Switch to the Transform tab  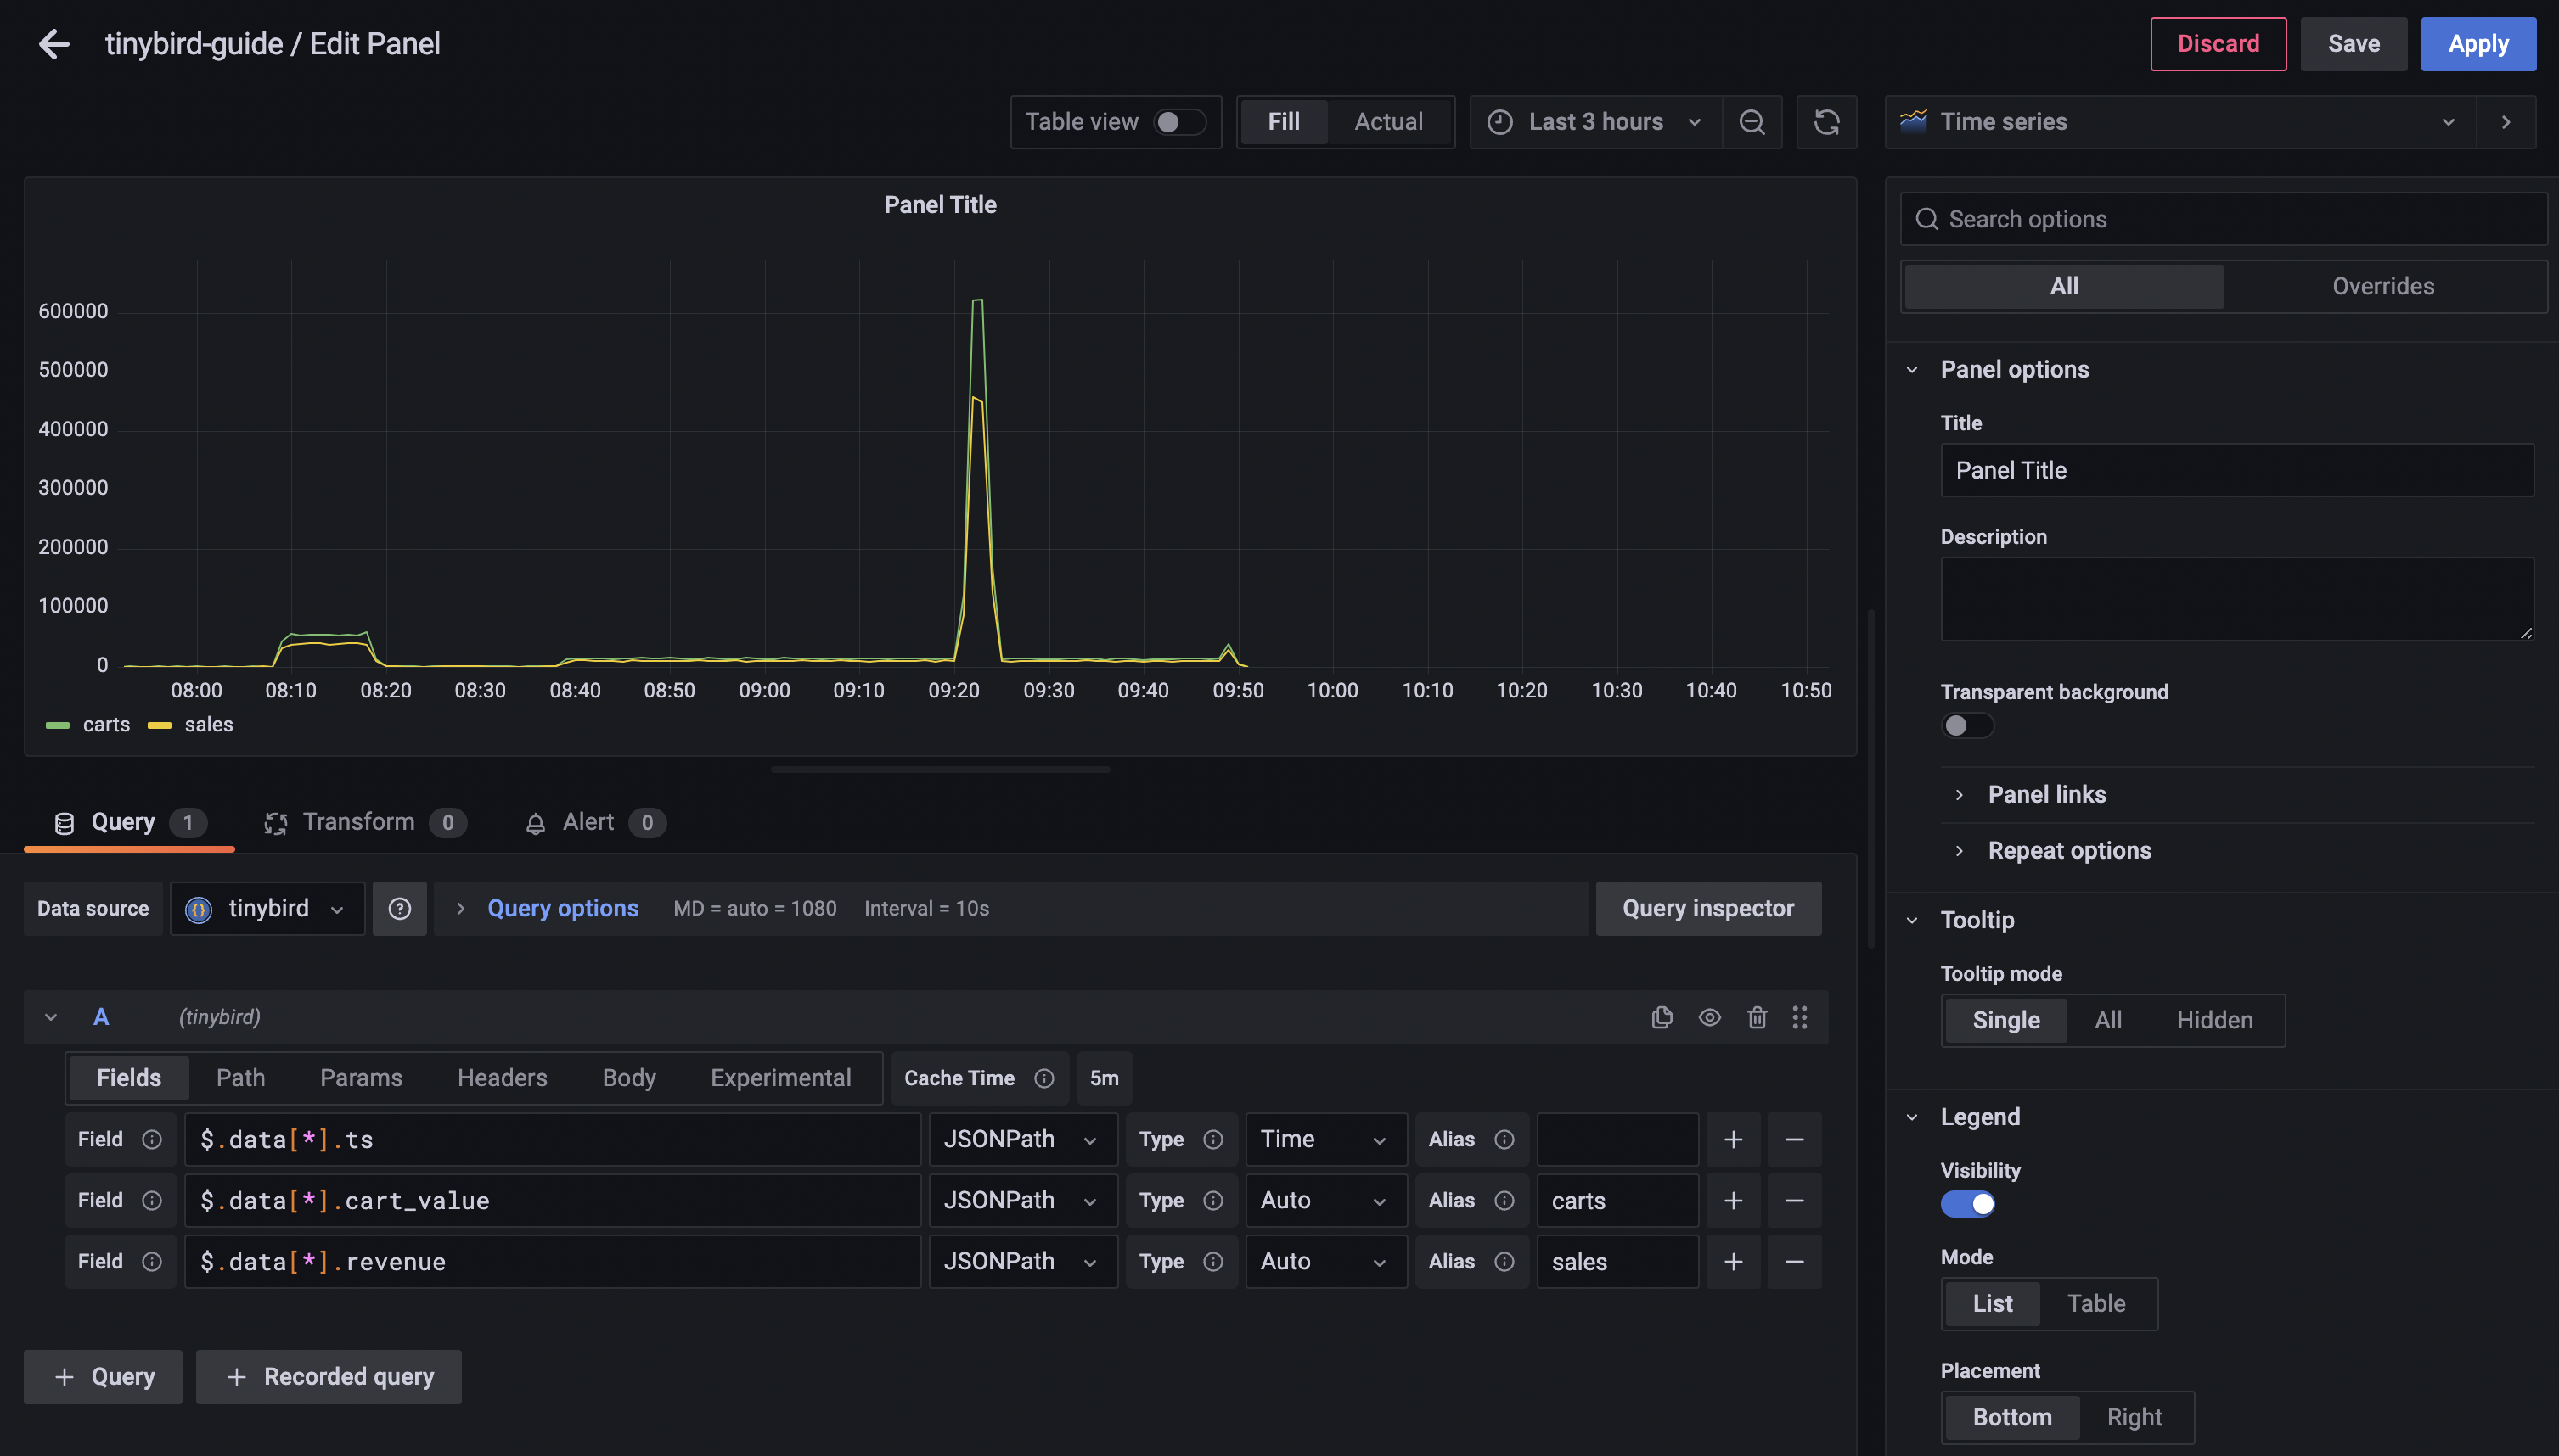pos(365,822)
